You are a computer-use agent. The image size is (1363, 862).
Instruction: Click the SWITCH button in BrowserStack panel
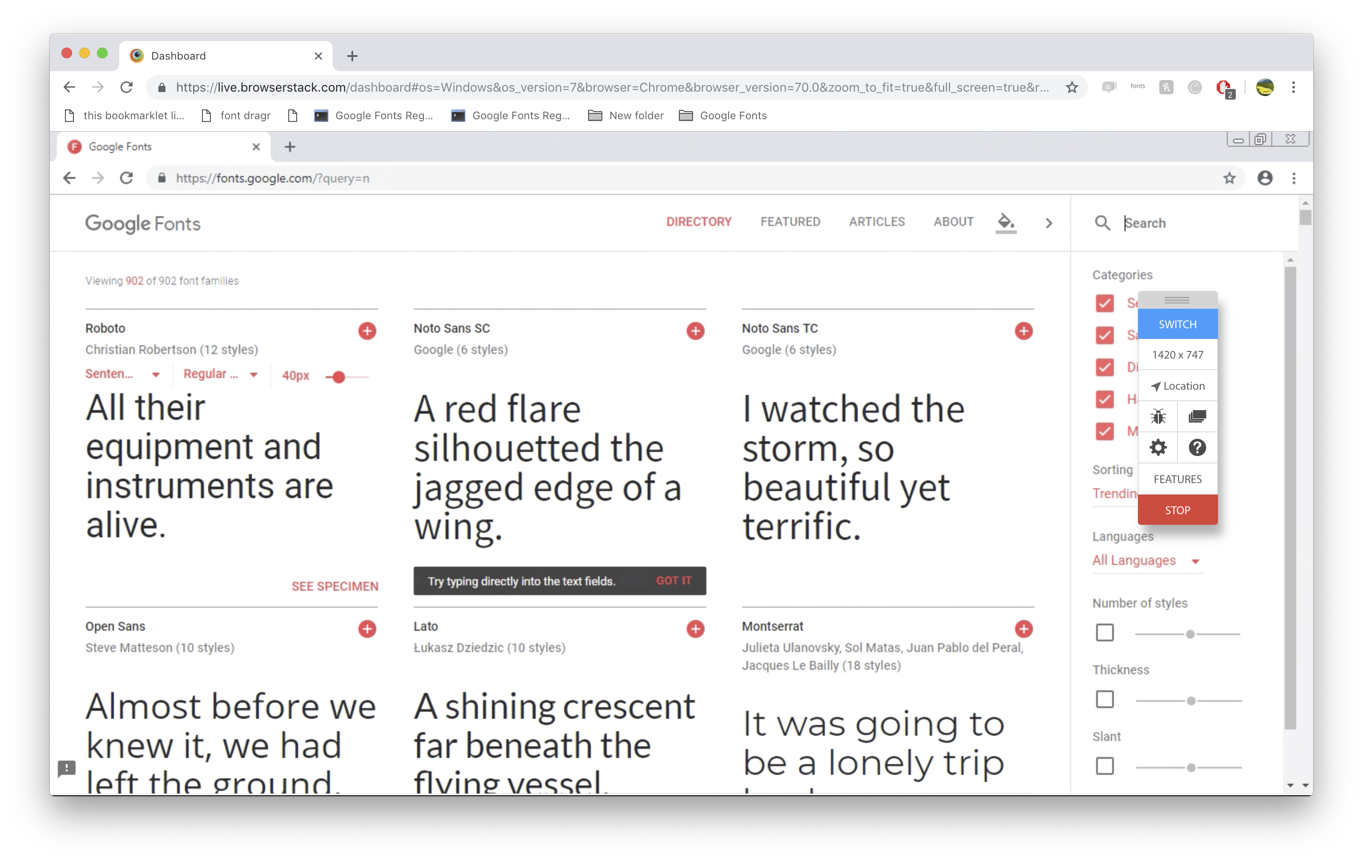point(1178,324)
